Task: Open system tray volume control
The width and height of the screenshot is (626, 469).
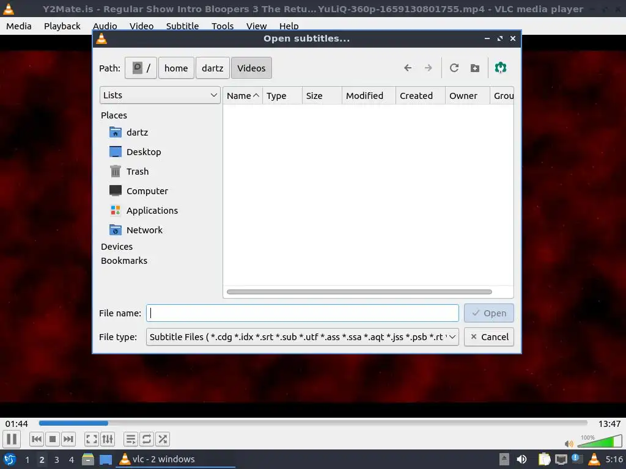Action: pyautogui.click(x=521, y=459)
